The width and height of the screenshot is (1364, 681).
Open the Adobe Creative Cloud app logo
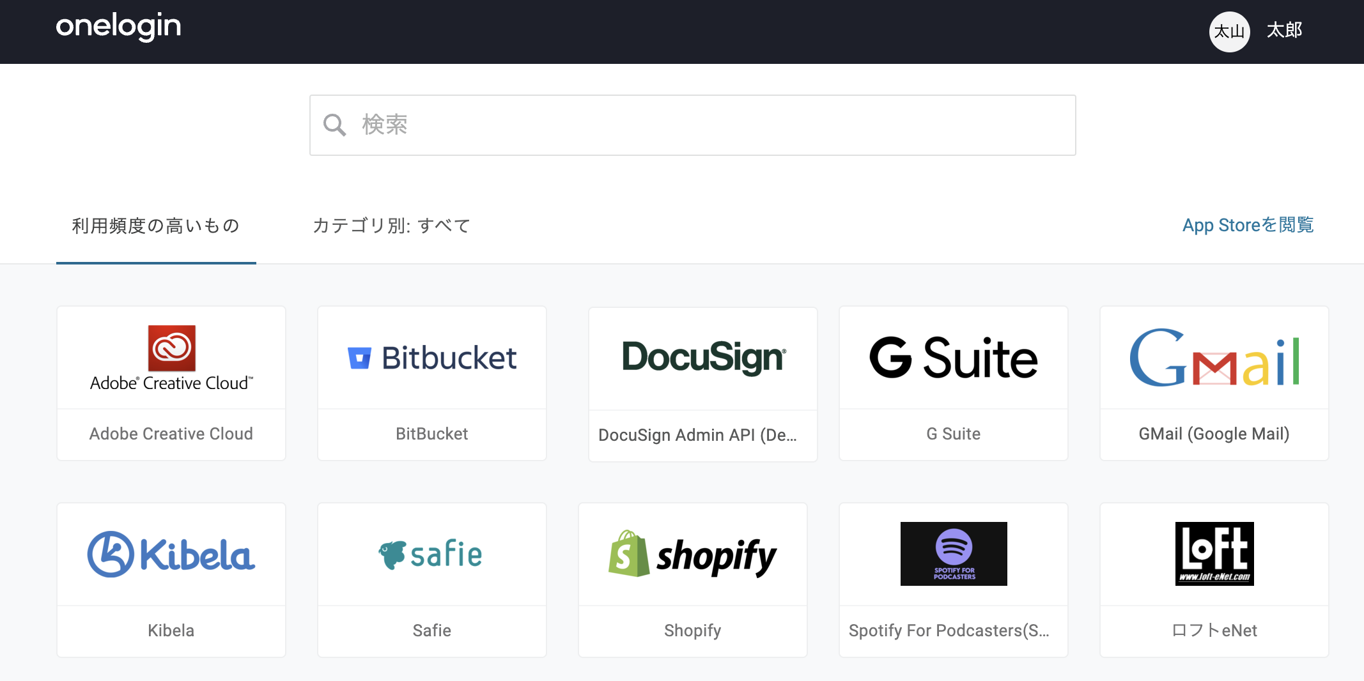(x=171, y=358)
